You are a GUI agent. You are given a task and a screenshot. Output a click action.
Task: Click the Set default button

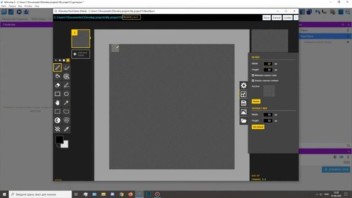(258, 127)
